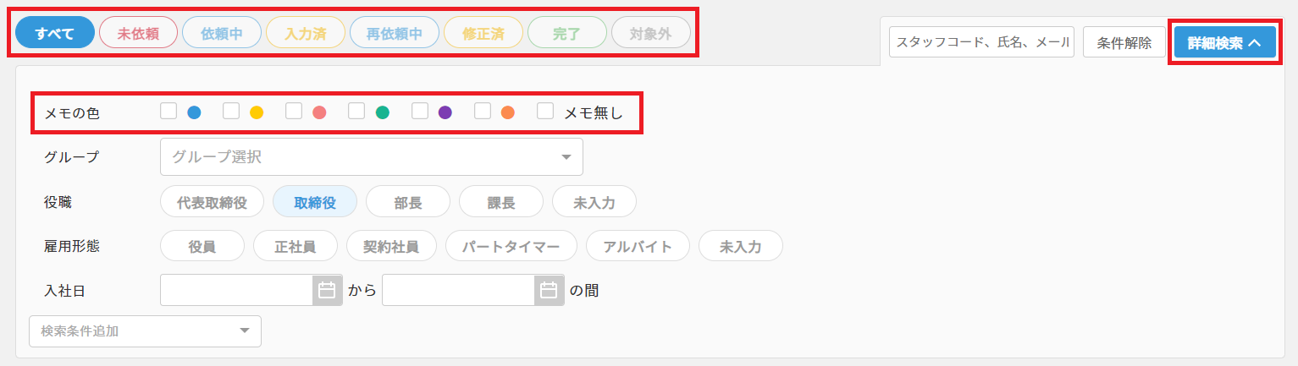Open the グループ選択 dropdown
The height and width of the screenshot is (366, 1298).
(371, 156)
